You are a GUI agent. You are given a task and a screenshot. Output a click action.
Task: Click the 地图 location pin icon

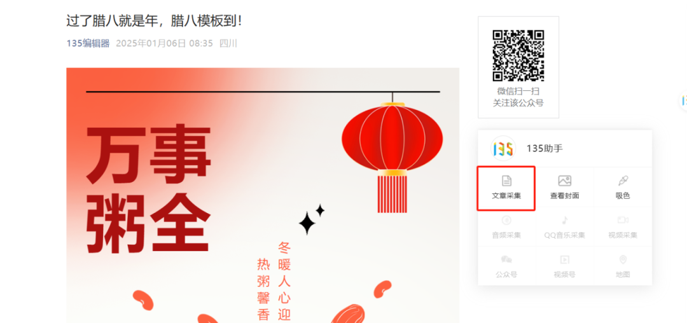point(623,259)
